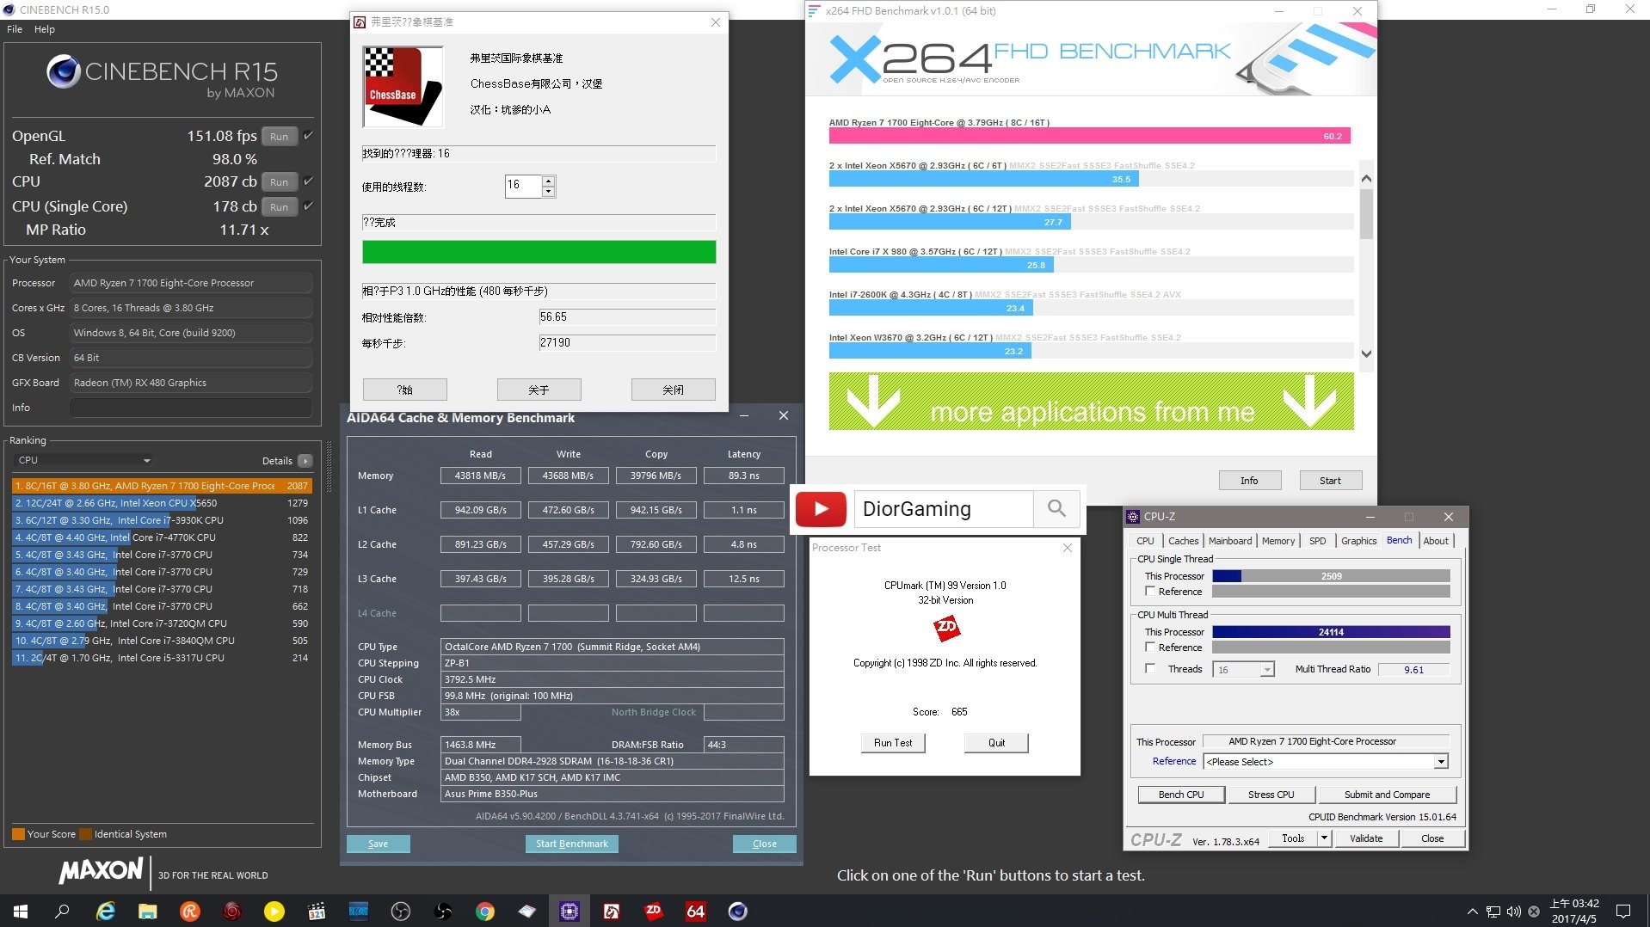Image resolution: width=1650 pixels, height=927 pixels.
Task: Open Cinebench File menu
Action: click(x=15, y=29)
